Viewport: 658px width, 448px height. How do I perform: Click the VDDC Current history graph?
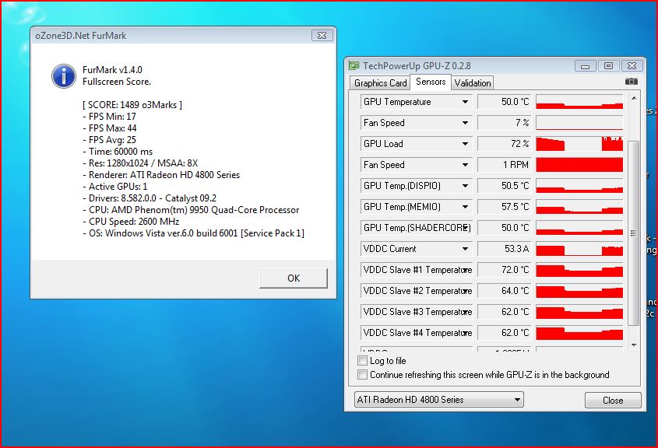click(579, 249)
